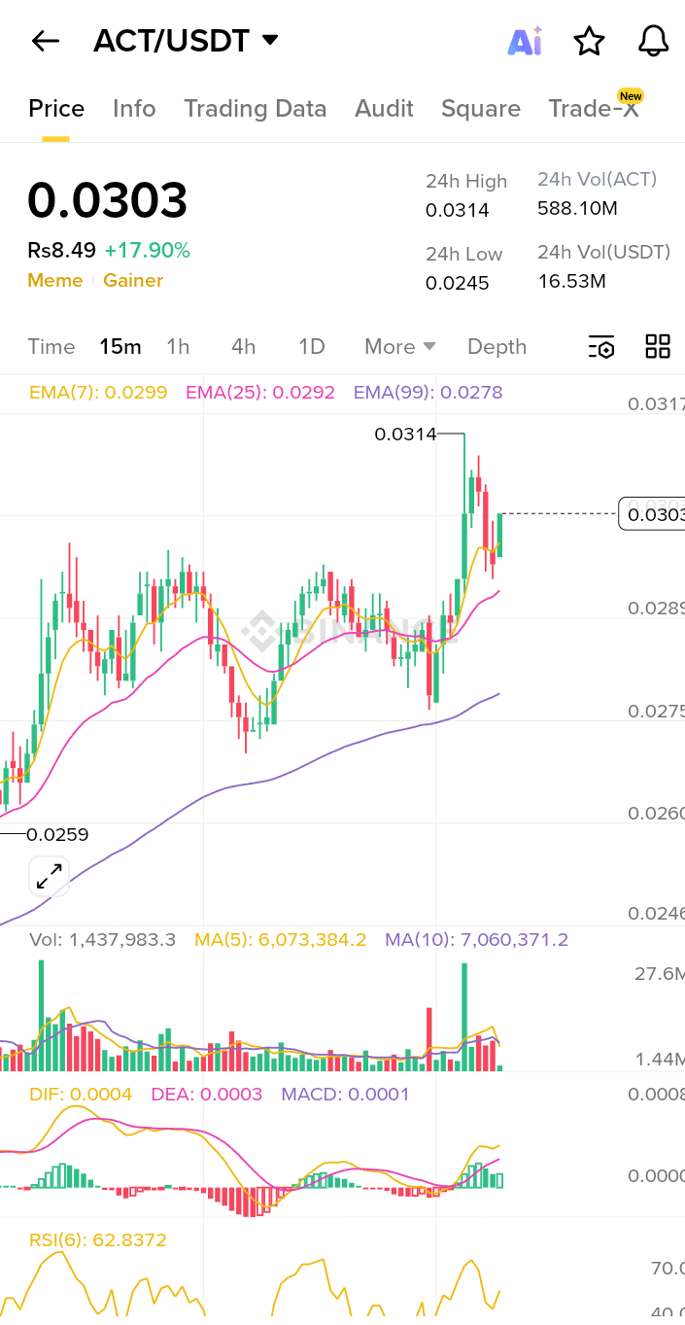Expand chart to fullscreen
The width and height of the screenshot is (685, 1325).
[49, 876]
